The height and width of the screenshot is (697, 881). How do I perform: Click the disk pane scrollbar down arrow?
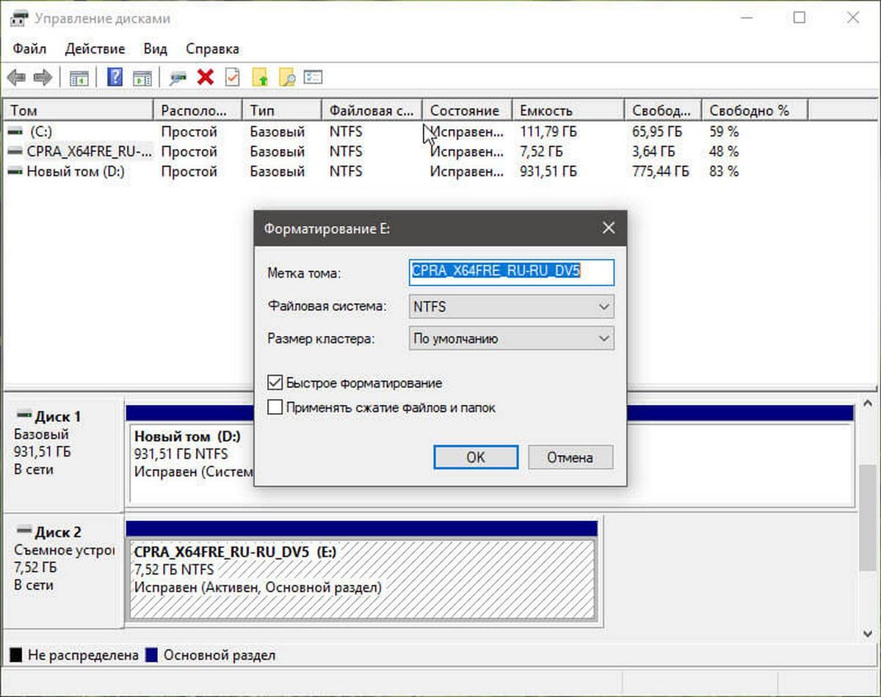(x=867, y=633)
